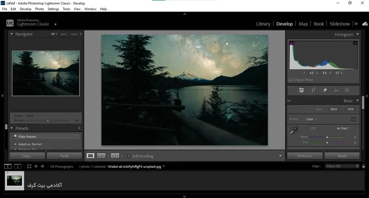Expand the Adaptive: Portrait preset group
The height and width of the screenshot is (198, 369).
[x=15, y=144]
